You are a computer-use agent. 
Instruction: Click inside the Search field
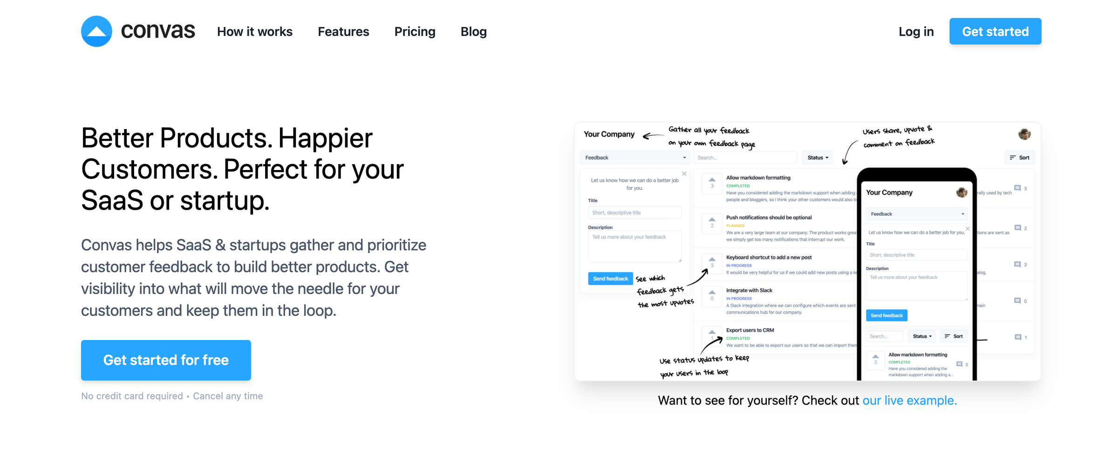[745, 157]
